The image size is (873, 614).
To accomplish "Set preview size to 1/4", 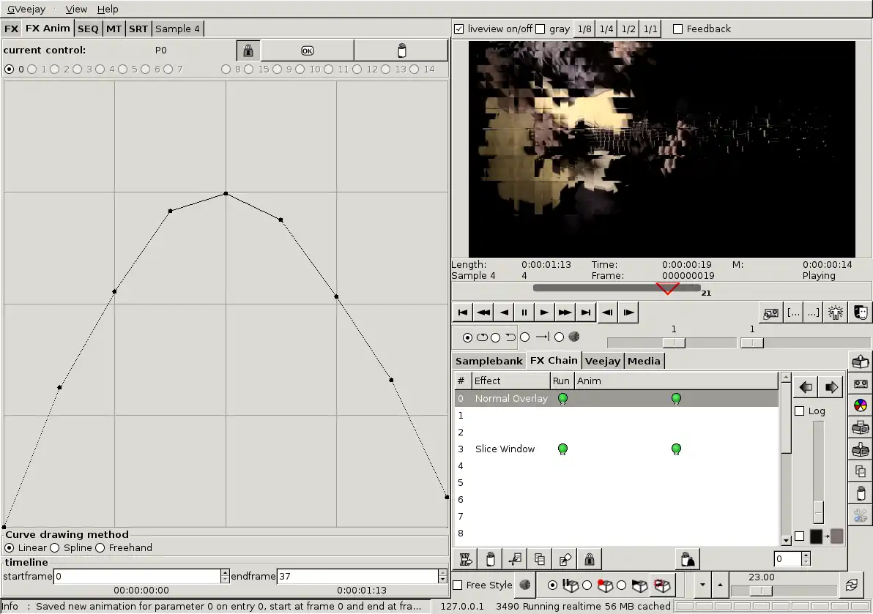I will pyautogui.click(x=606, y=29).
